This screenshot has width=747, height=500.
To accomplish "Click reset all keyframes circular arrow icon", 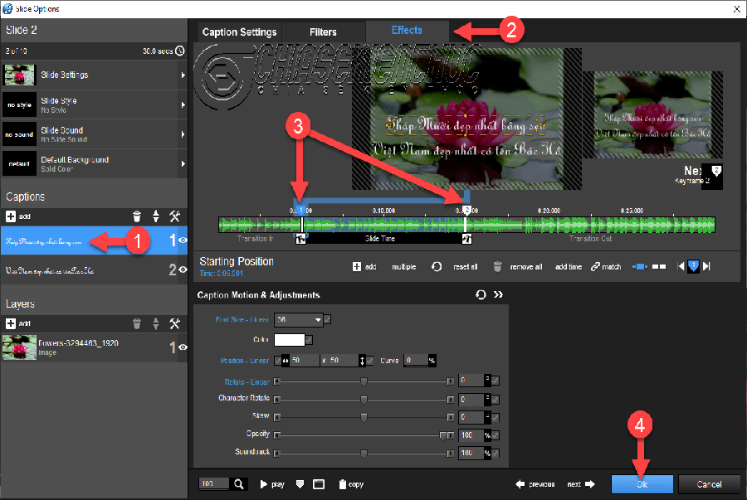I will coord(437,267).
